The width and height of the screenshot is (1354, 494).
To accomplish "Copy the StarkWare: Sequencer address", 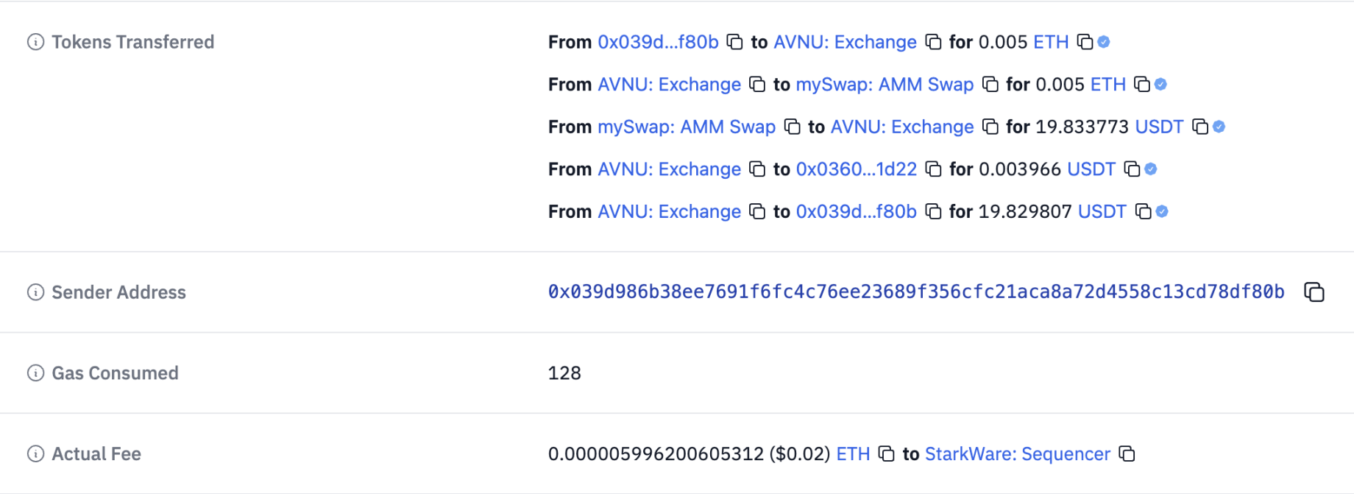I will (x=1127, y=454).
